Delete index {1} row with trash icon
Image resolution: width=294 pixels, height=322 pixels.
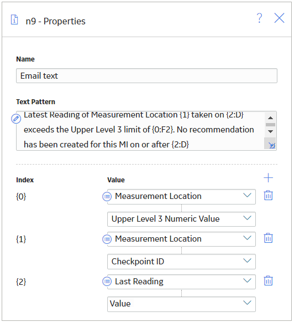click(268, 238)
